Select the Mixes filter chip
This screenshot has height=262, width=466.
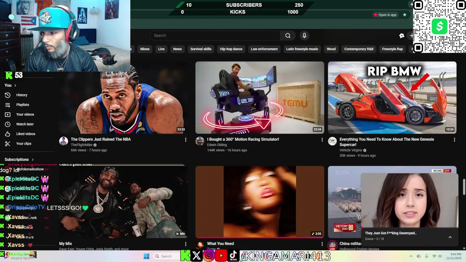pyautogui.click(x=145, y=49)
